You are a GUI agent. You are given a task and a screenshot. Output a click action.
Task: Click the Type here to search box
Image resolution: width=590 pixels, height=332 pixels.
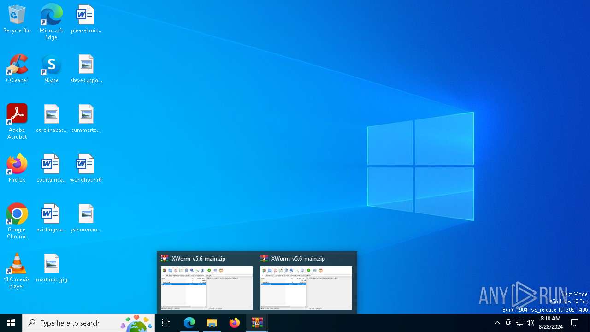click(x=88, y=323)
